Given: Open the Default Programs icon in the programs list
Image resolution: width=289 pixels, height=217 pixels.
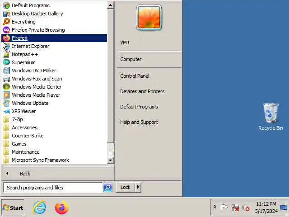Looking at the screenshot, I should point(6,5).
